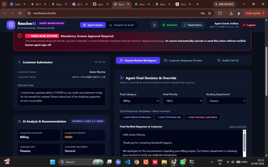Click the Ask Gemini button
Image resolution: width=268 pixels, height=167 pixels.
coord(224,4)
